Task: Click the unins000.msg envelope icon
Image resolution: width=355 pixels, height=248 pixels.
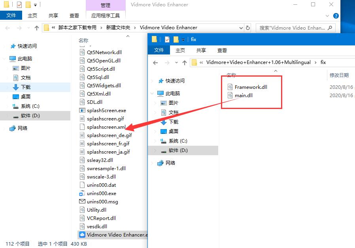Action: [x=82, y=201]
